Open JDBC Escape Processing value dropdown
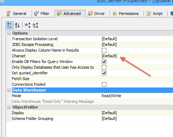The image size is (173, 137). click(x=137, y=44)
